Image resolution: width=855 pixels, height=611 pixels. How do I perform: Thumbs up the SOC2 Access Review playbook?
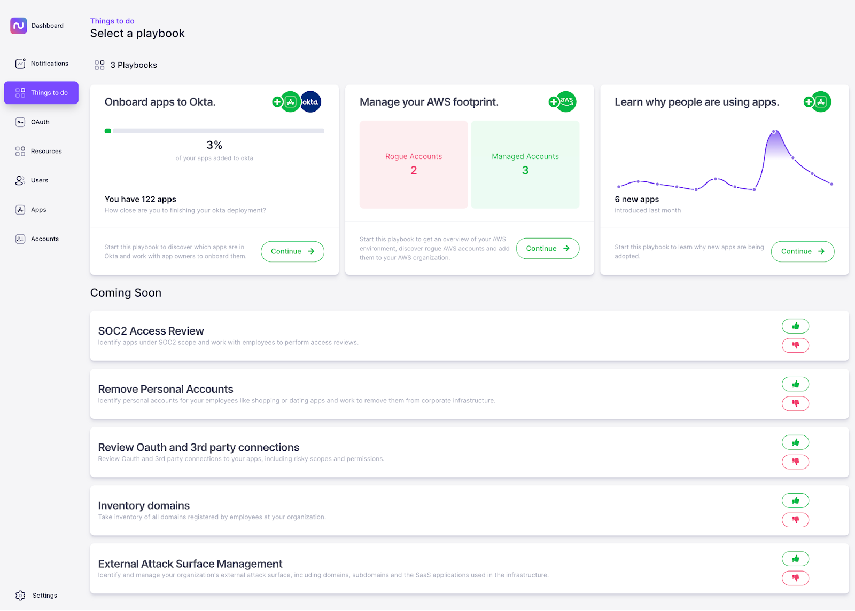795,326
